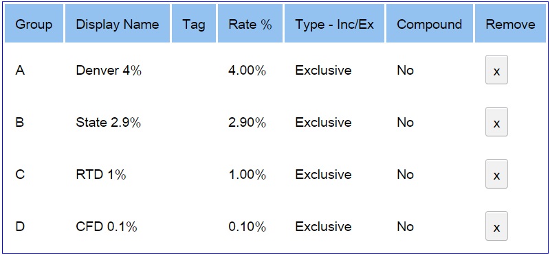The height and width of the screenshot is (255, 550).
Task: Click the Compound column header
Action: click(429, 23)
